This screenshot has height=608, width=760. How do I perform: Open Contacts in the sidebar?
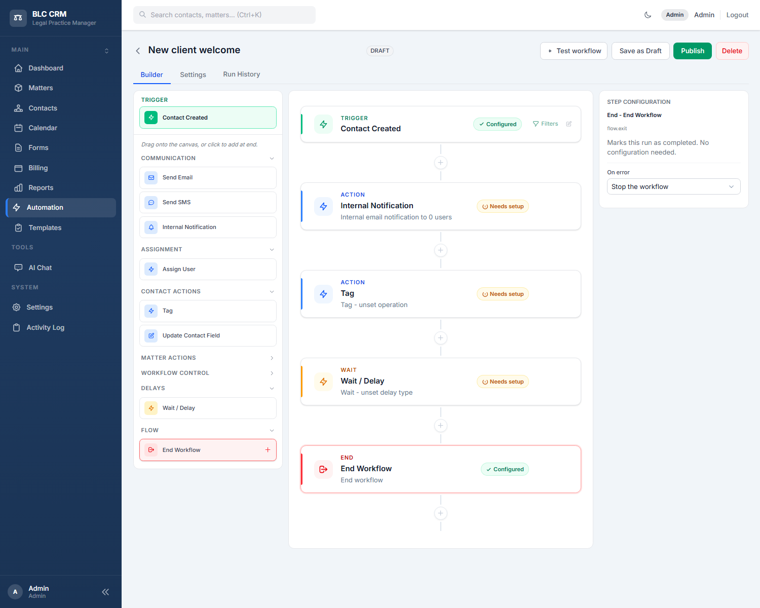point(61,108)
